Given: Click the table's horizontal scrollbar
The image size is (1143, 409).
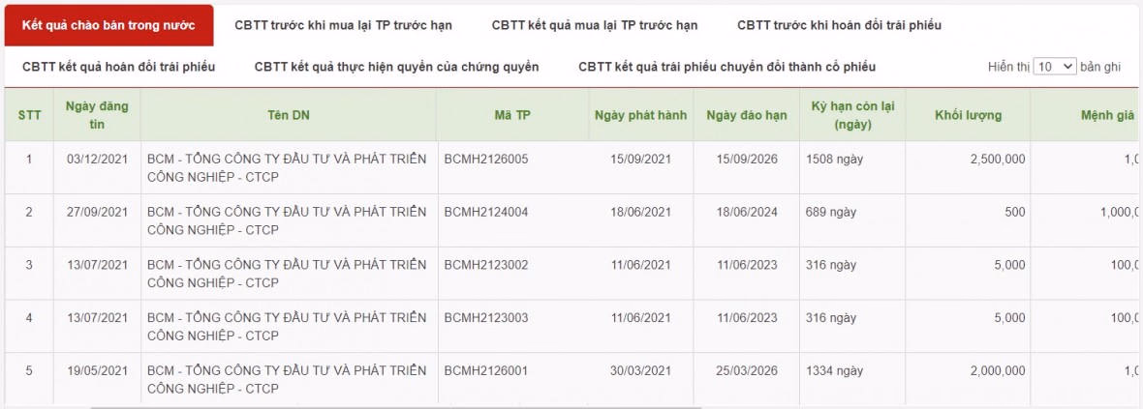Looking at the screenshot, I should pos(387,406).
